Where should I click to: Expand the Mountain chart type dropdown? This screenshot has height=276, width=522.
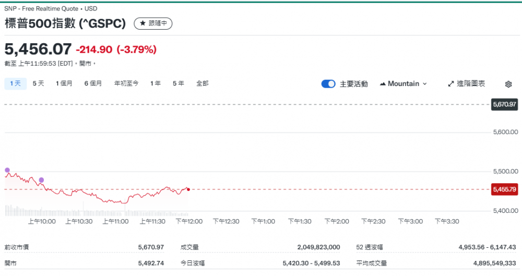[x=404, y=83]
